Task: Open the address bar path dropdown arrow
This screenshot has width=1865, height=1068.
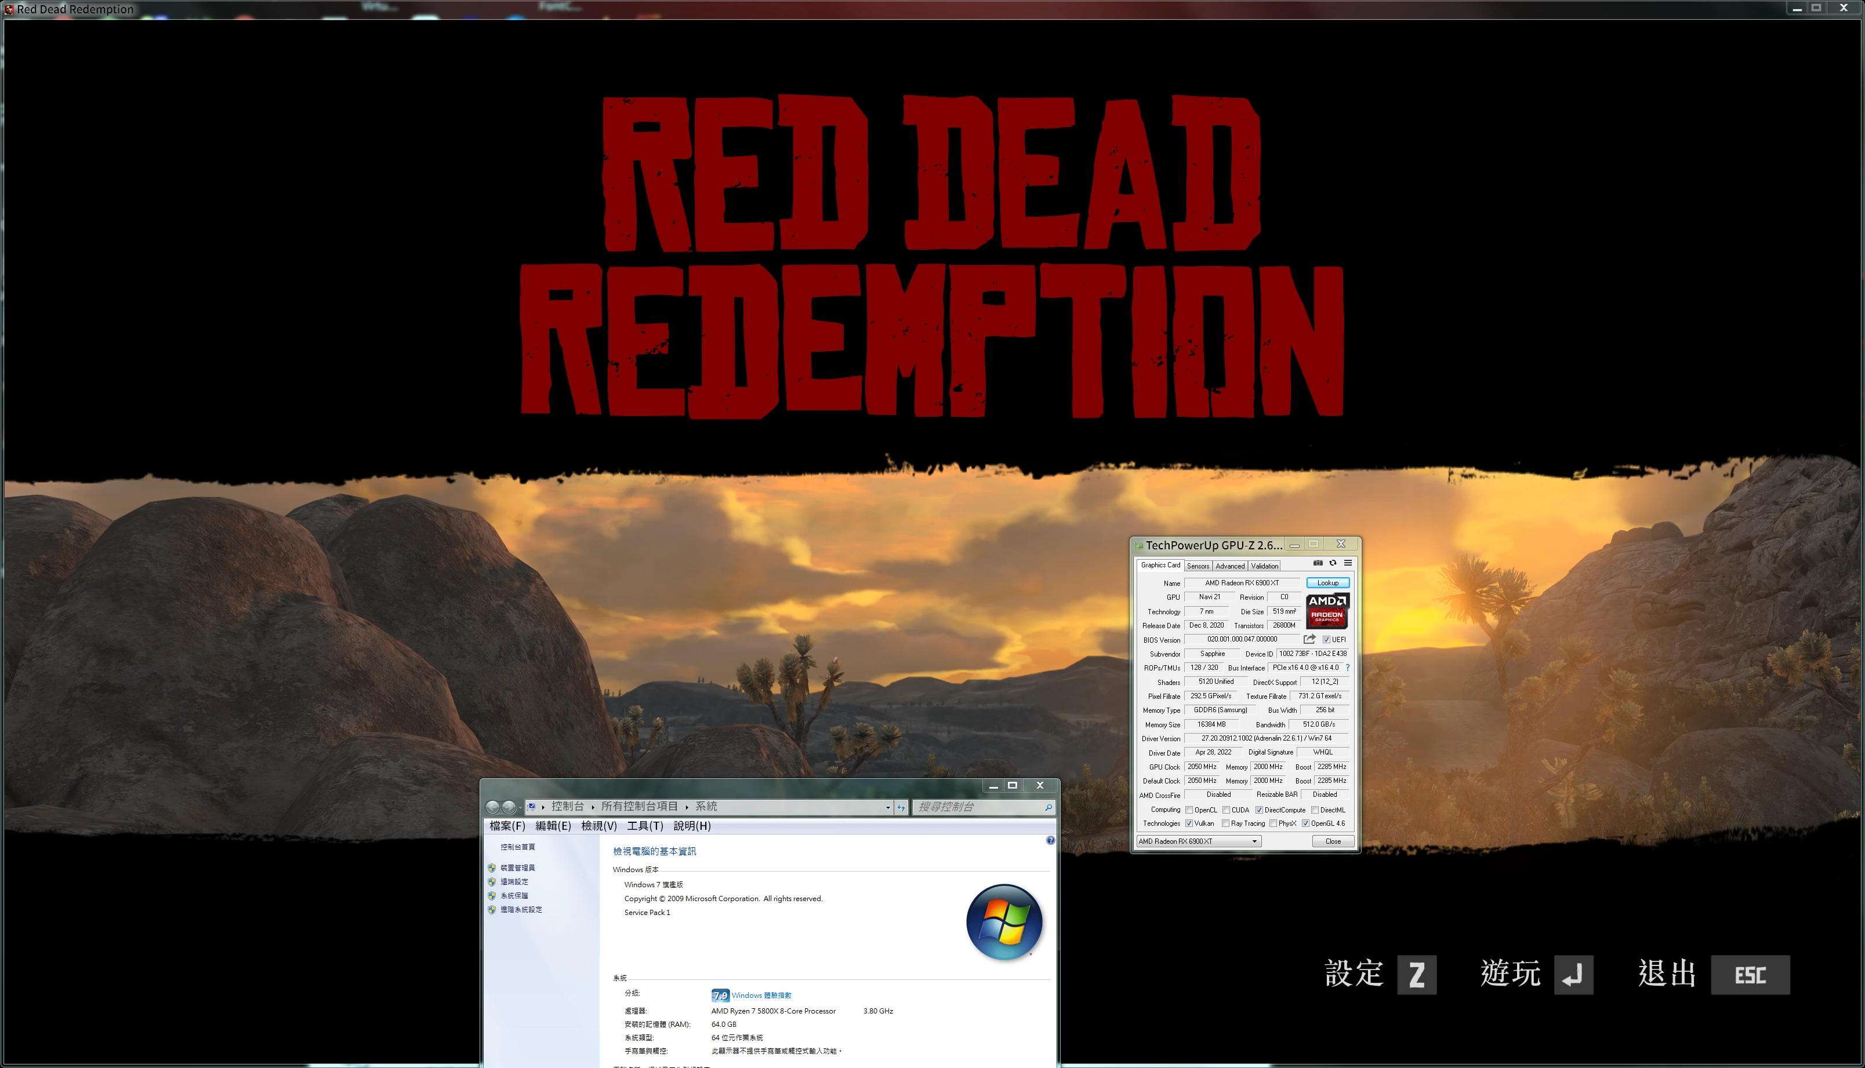Action: pos(889,807)
